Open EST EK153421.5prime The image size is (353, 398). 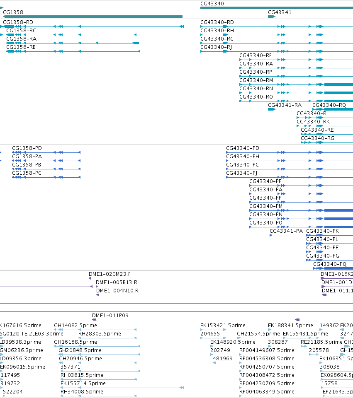tap(213, 330)
